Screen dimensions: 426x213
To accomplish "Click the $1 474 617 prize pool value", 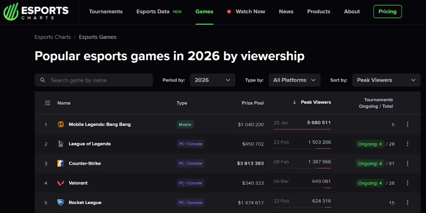I will 251,203.
